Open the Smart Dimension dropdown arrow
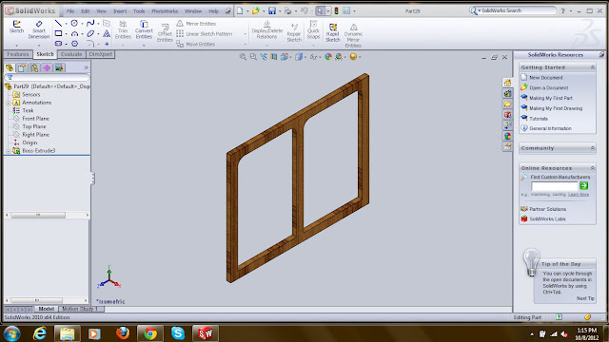This screenshot has height=342, width=609. pos(39,46)
